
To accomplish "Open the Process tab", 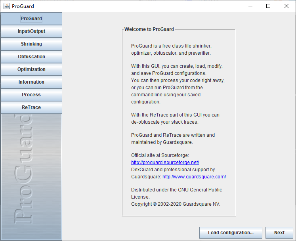I will pyautogui.click(x=31, y=95).
